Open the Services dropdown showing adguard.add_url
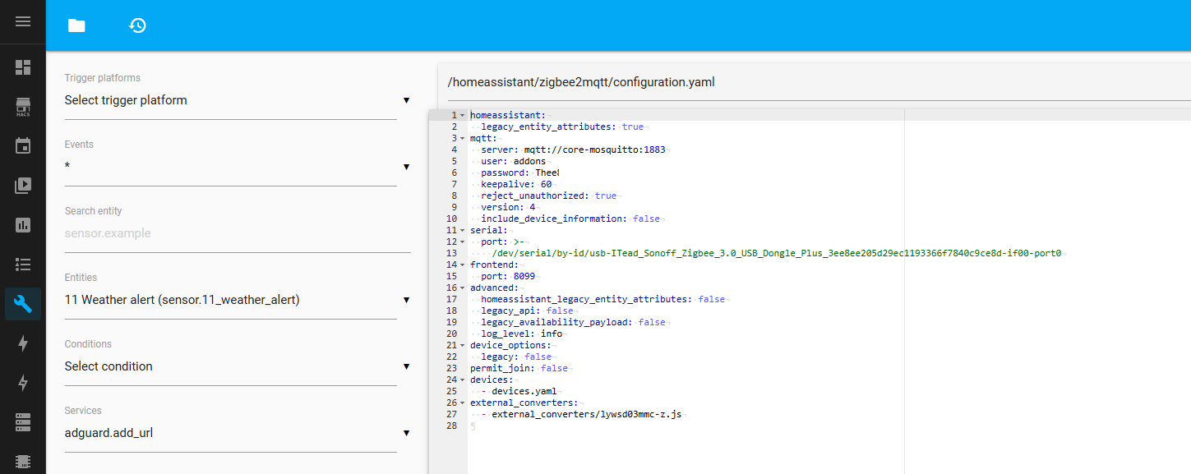Viewport: 1191px width, 474px height. [x=237, y=433]
